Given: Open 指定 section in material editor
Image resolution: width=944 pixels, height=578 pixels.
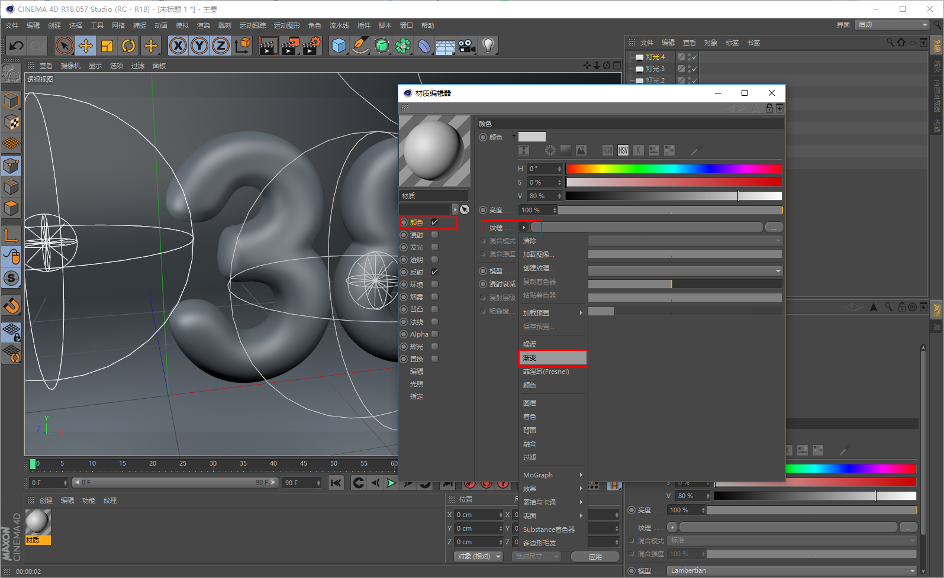Looking at the screenshot, I should click(x=417, y=396).
